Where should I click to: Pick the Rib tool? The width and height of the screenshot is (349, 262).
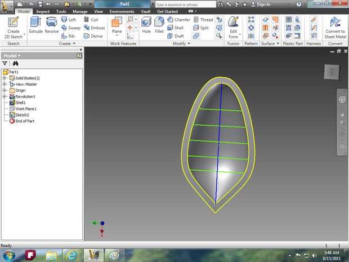68,36
